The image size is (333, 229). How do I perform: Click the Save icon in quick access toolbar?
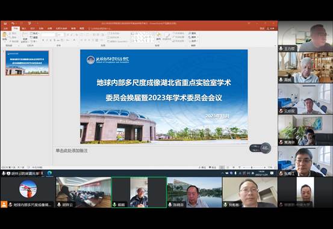click(x=5, y=23)
